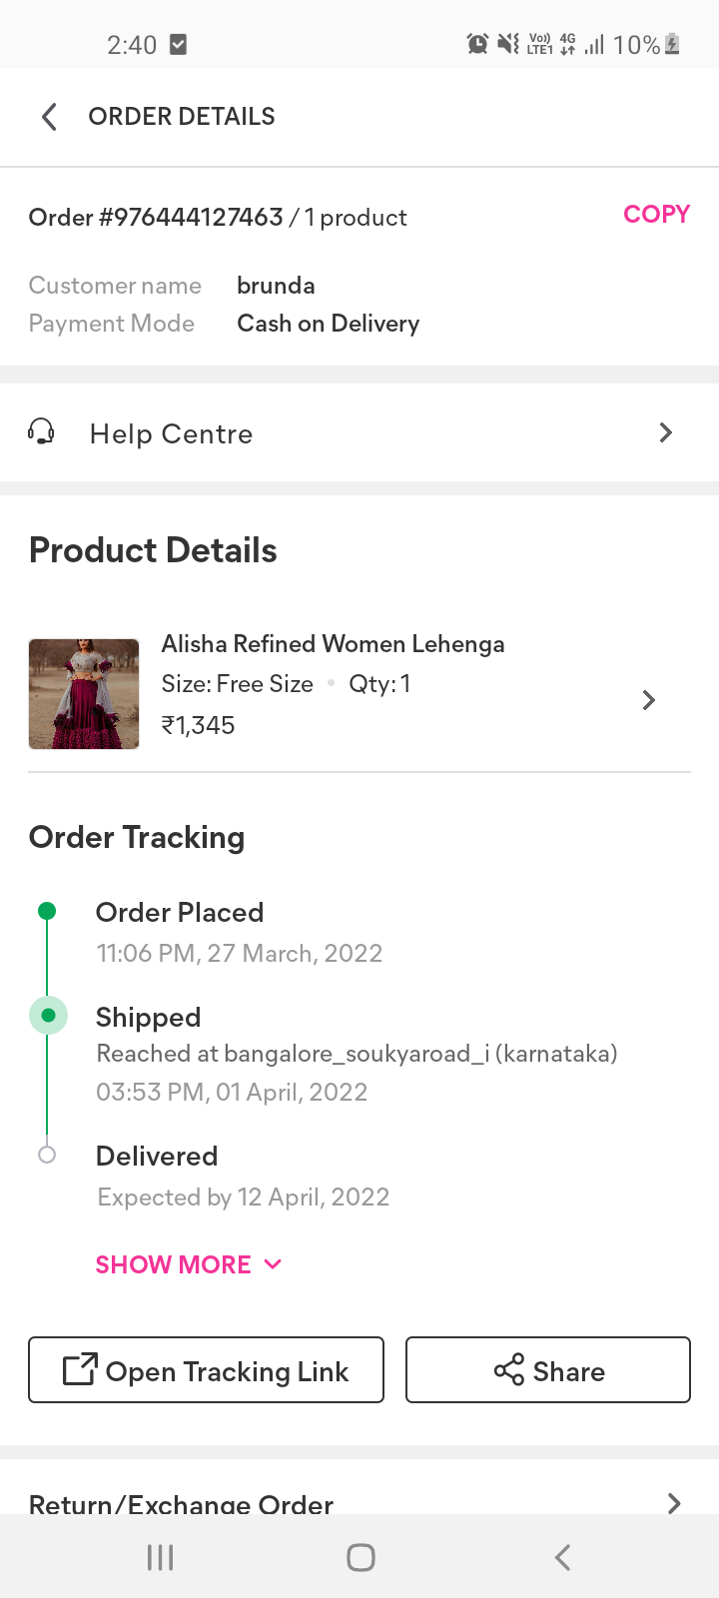Tap Android recent apps navigation icon
Screen dimensions: 719x1598
point(160,1557)
